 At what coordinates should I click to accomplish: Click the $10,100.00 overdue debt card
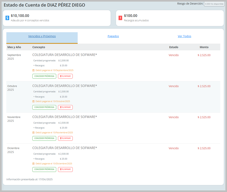click(x=57, y=18)
